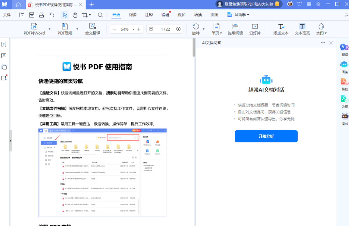Choose the 添加文本 add text tool
The image size is (349, 226).
point(281,29)
